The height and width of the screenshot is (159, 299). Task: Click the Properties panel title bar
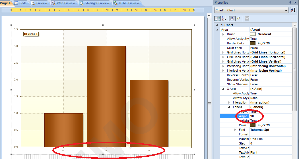tap(255, 3)
